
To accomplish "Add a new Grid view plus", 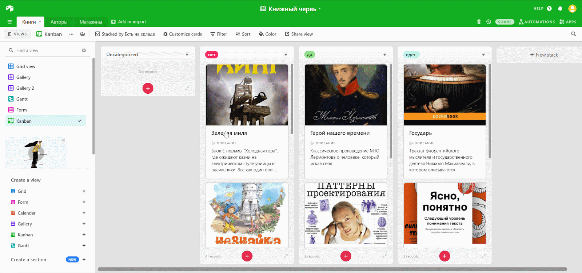I will [84, 191].
